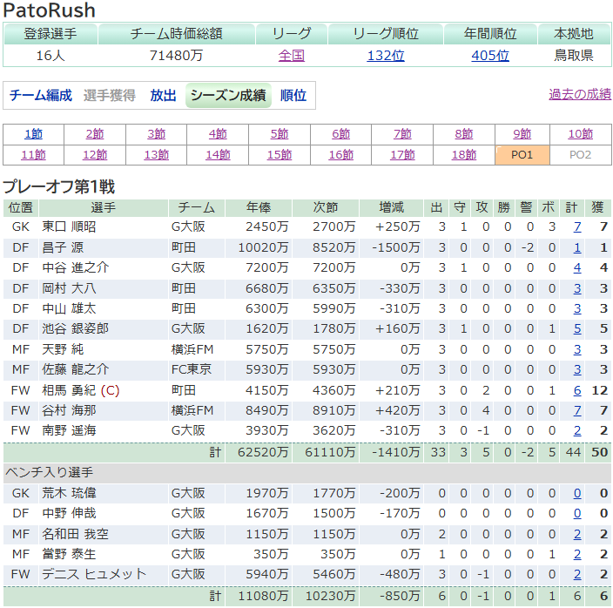The image size is (613, 608).
Task: Click the プレーオフ第1戦 heading
Action: (x=58, y=187)
